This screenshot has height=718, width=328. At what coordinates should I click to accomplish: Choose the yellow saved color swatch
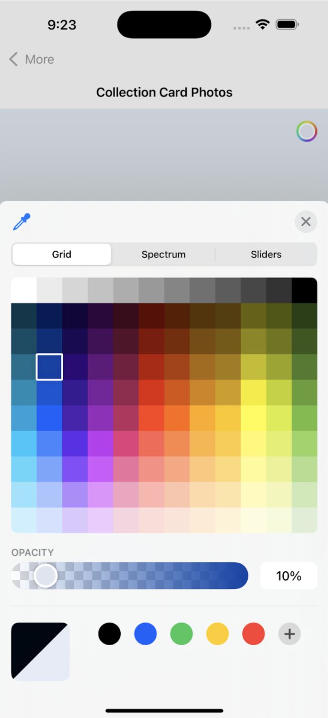click(217, 634)
